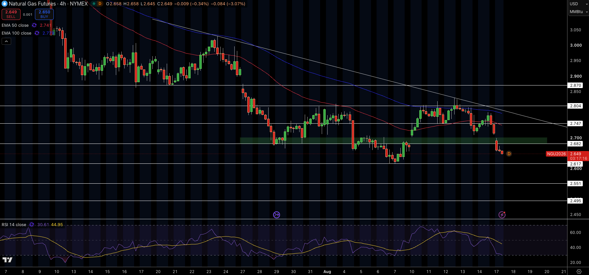This screenshot has width=589, height=275.
Task: Click the TradingView logo in the RSI pane
Action: 7,260
